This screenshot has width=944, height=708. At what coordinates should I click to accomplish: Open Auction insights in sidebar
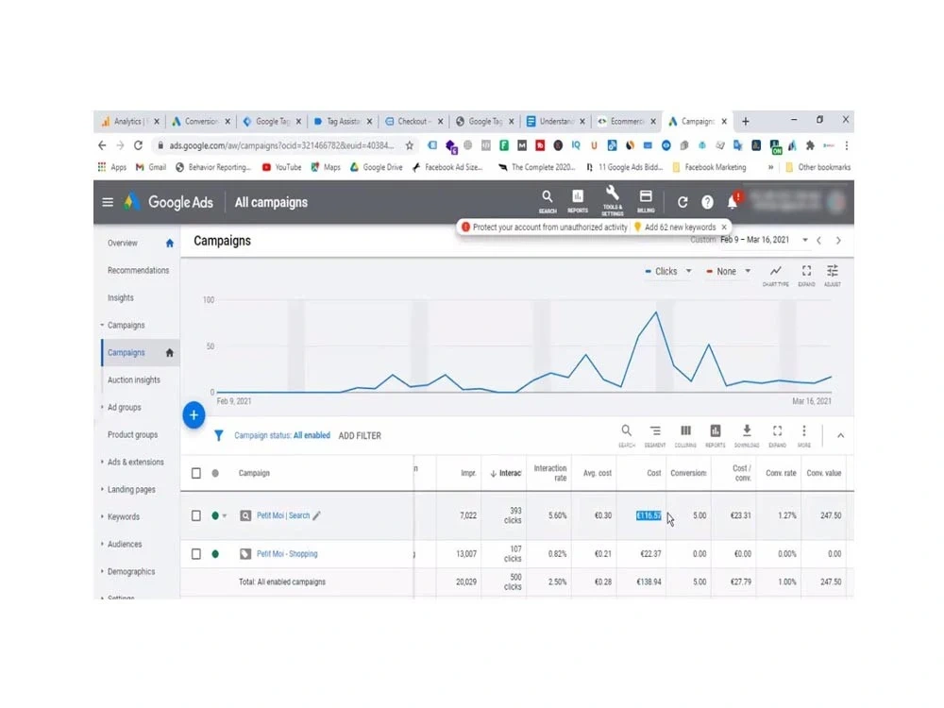click(134, 379)
